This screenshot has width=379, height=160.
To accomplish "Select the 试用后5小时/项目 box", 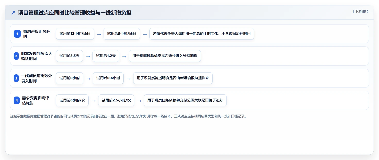I will tap(122, 34).
